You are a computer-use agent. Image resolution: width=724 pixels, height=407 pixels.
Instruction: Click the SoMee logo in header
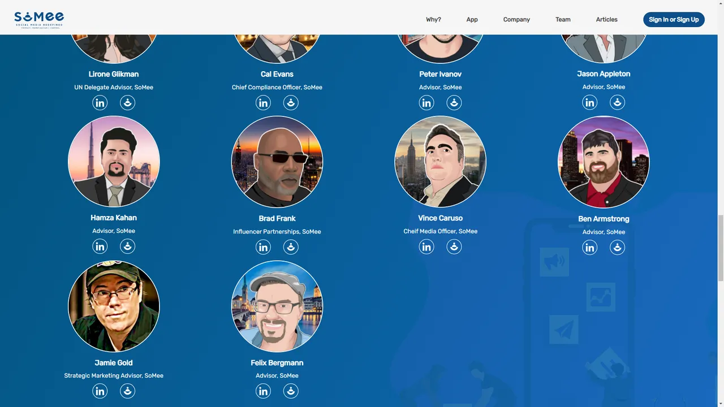(x=39, y=19)
